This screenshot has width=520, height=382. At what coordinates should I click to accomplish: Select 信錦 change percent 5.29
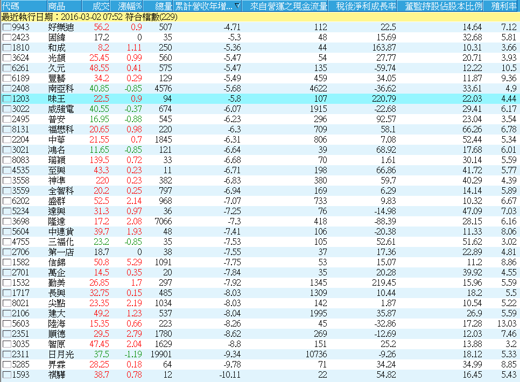(x=134, y=263)
